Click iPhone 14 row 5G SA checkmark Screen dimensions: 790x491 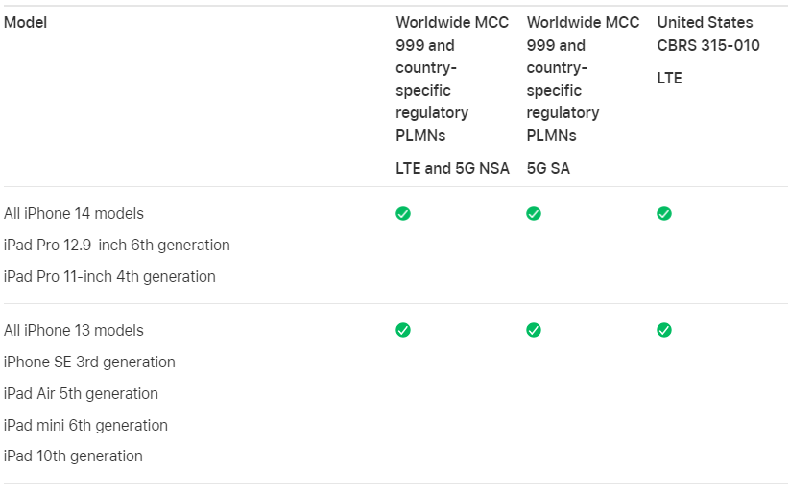pos(534,214)
